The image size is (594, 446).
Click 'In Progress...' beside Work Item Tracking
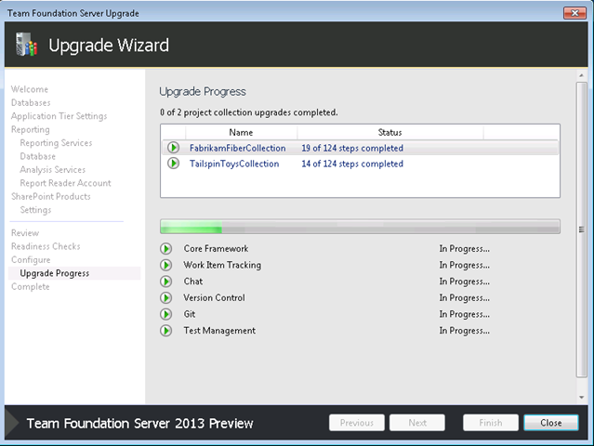pos(465,265)
